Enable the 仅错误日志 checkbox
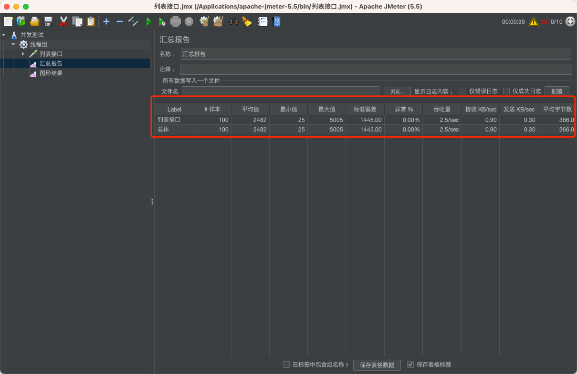 pos(463,91)
